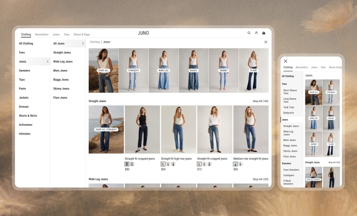Select Bestsellers tab in desktop header
The image size is (357, 216).
pos(42,34)
